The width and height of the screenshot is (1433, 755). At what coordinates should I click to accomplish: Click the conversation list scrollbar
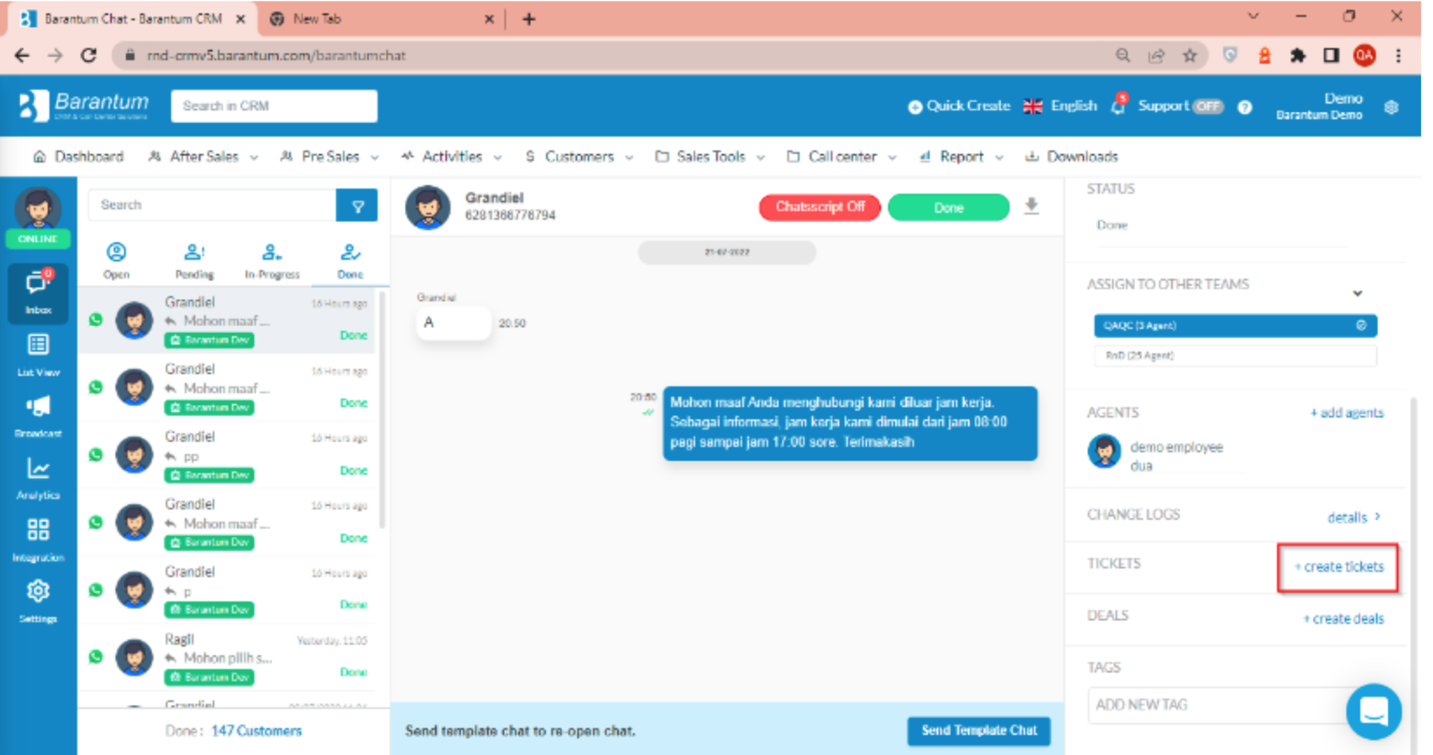point(381,410)
